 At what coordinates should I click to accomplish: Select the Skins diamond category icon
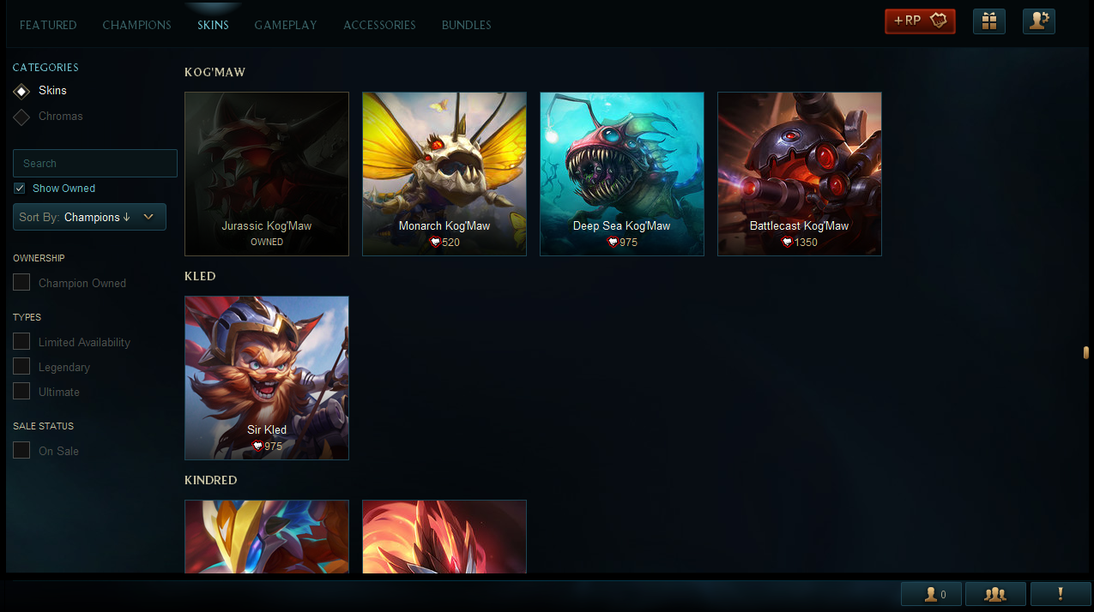pos(21,91)
